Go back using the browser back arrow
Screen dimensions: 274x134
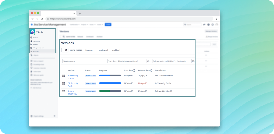tap(32, 19)
